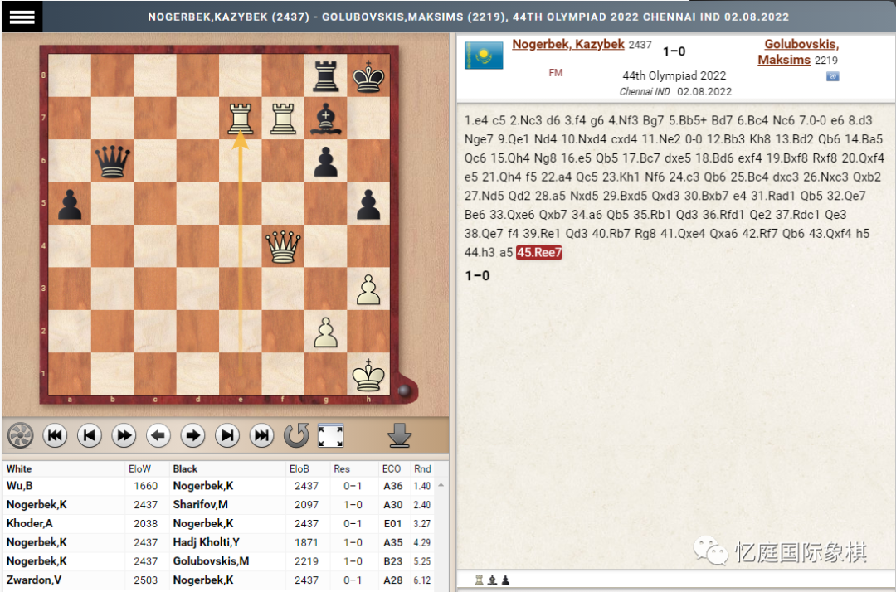896x592 pixels.
Task: Step back with left arrow
Action: 158,436
